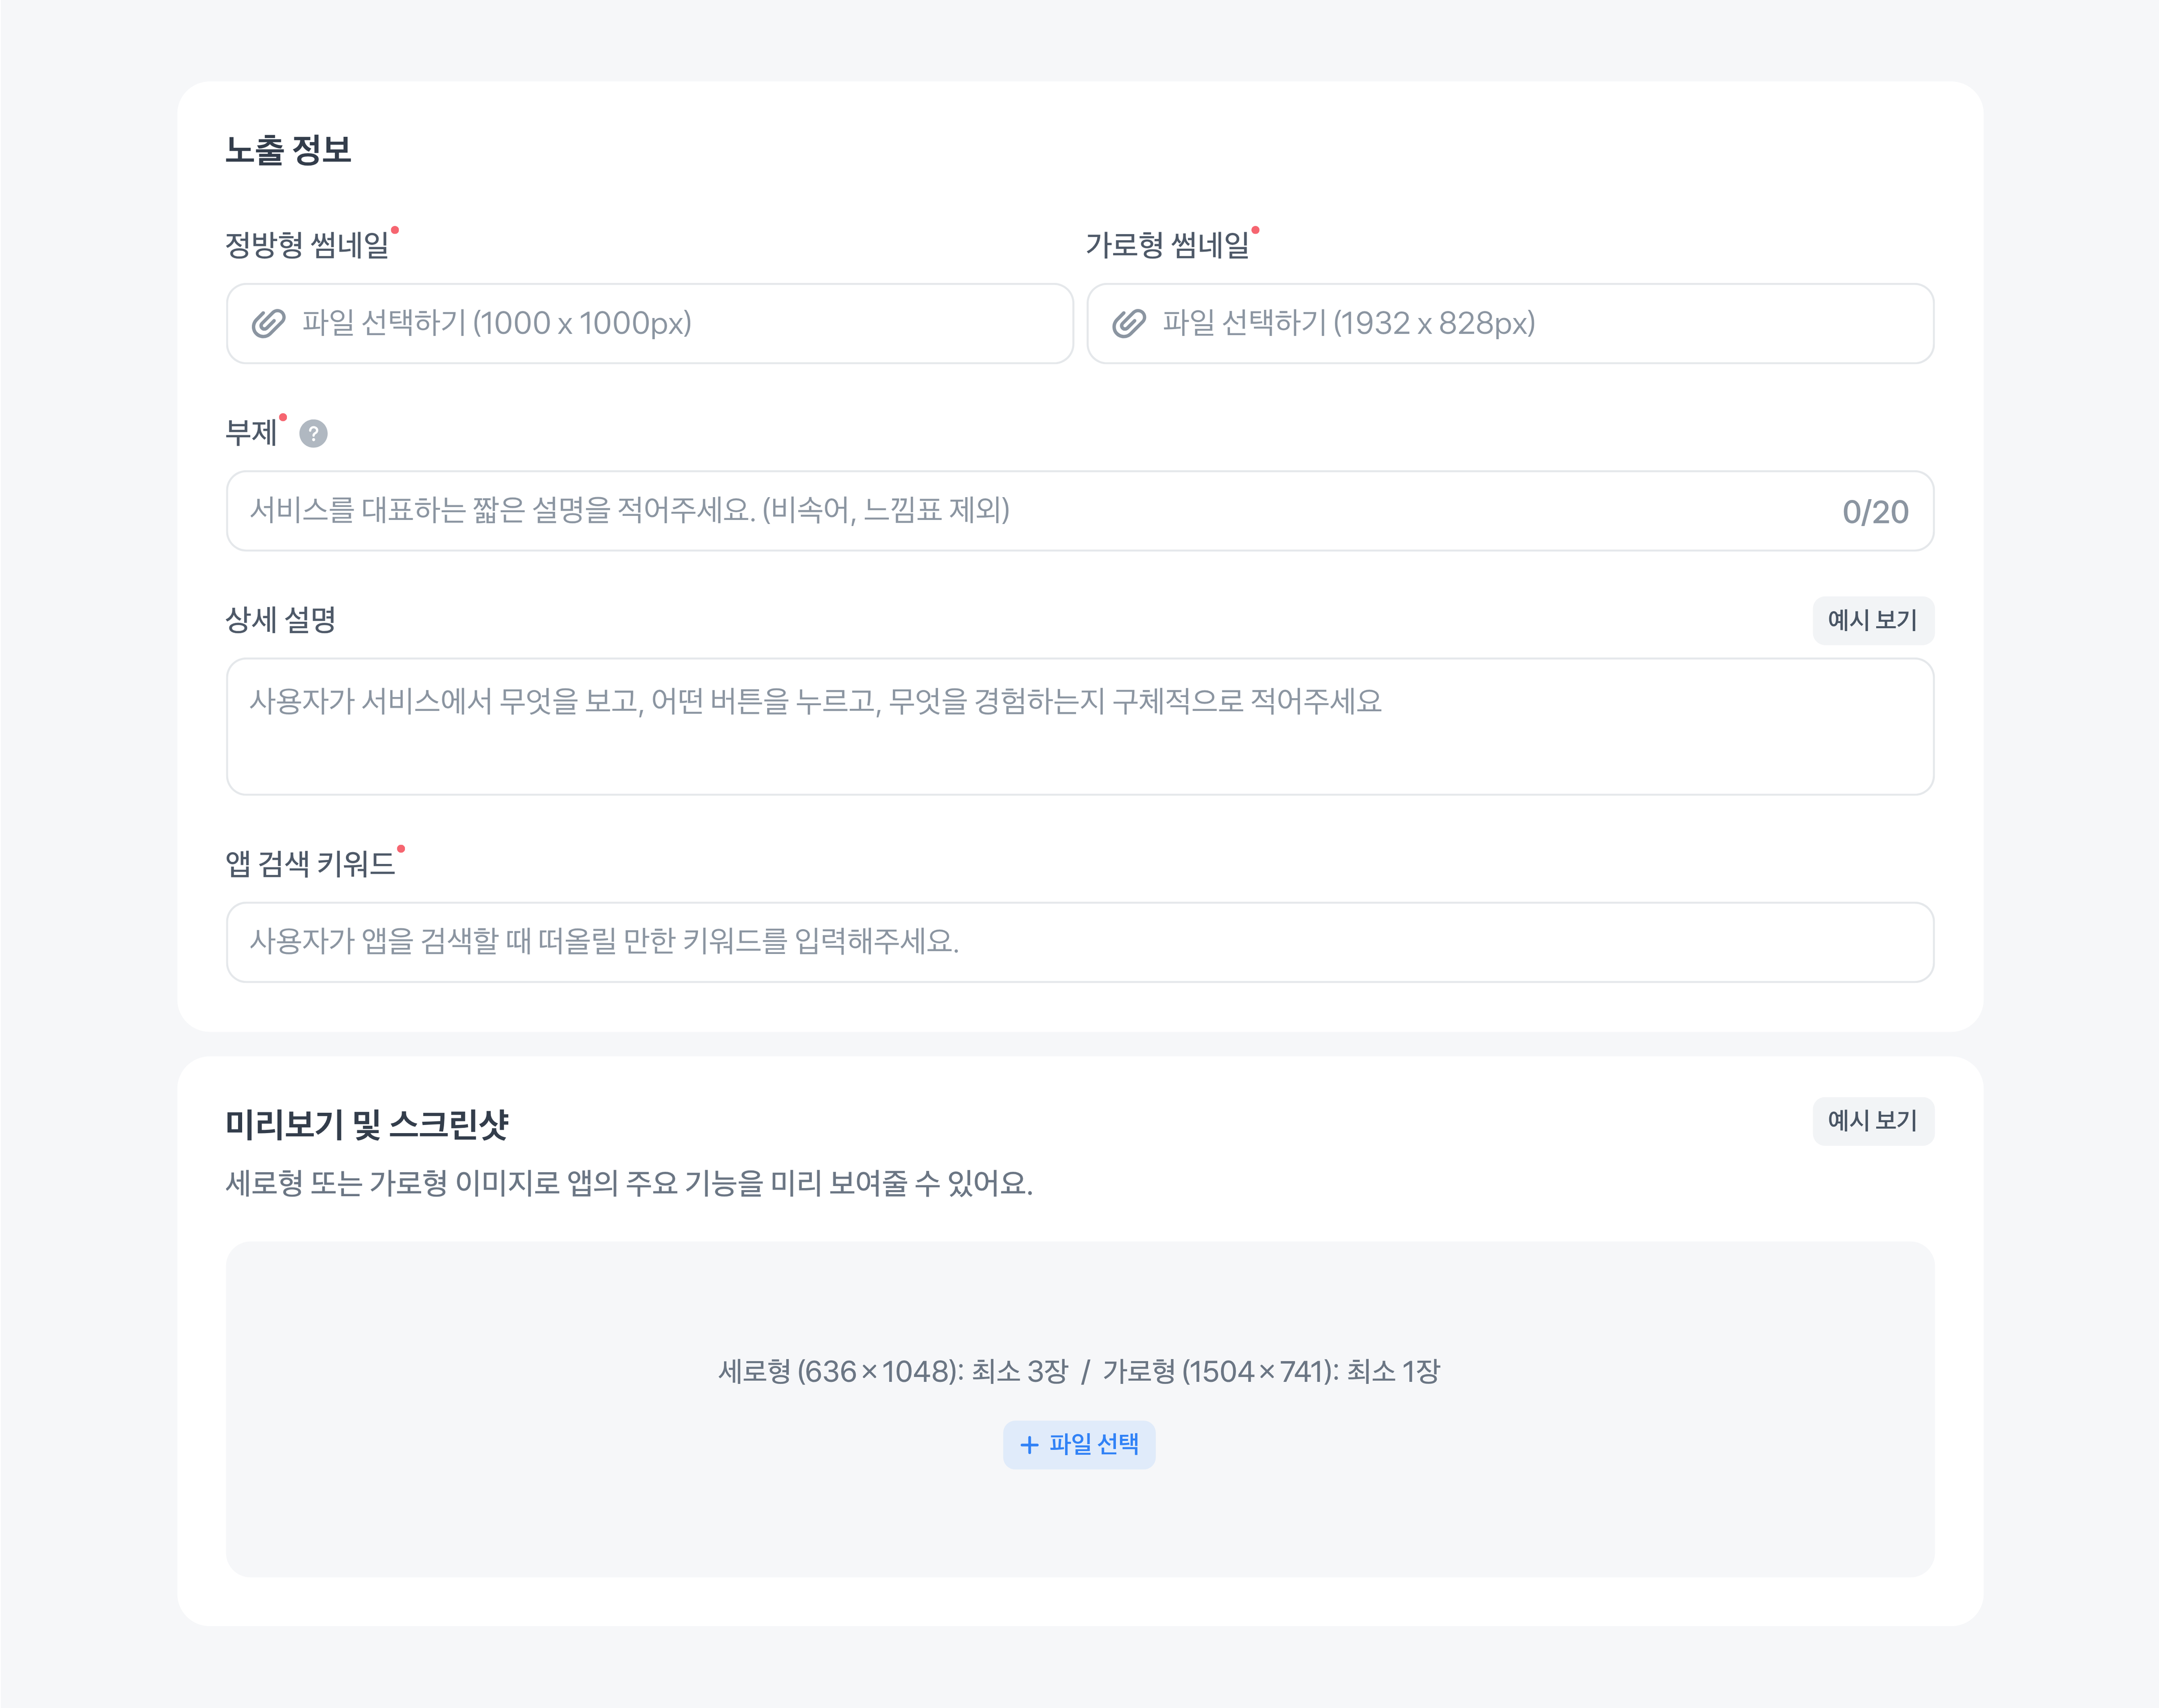
Task: Focus the 앱 검색 키워드 input field
Action: point(1080,942)
